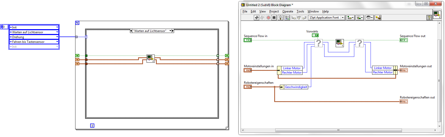
Task: Go to previous case with left arrow
Action: coord(131,31)
